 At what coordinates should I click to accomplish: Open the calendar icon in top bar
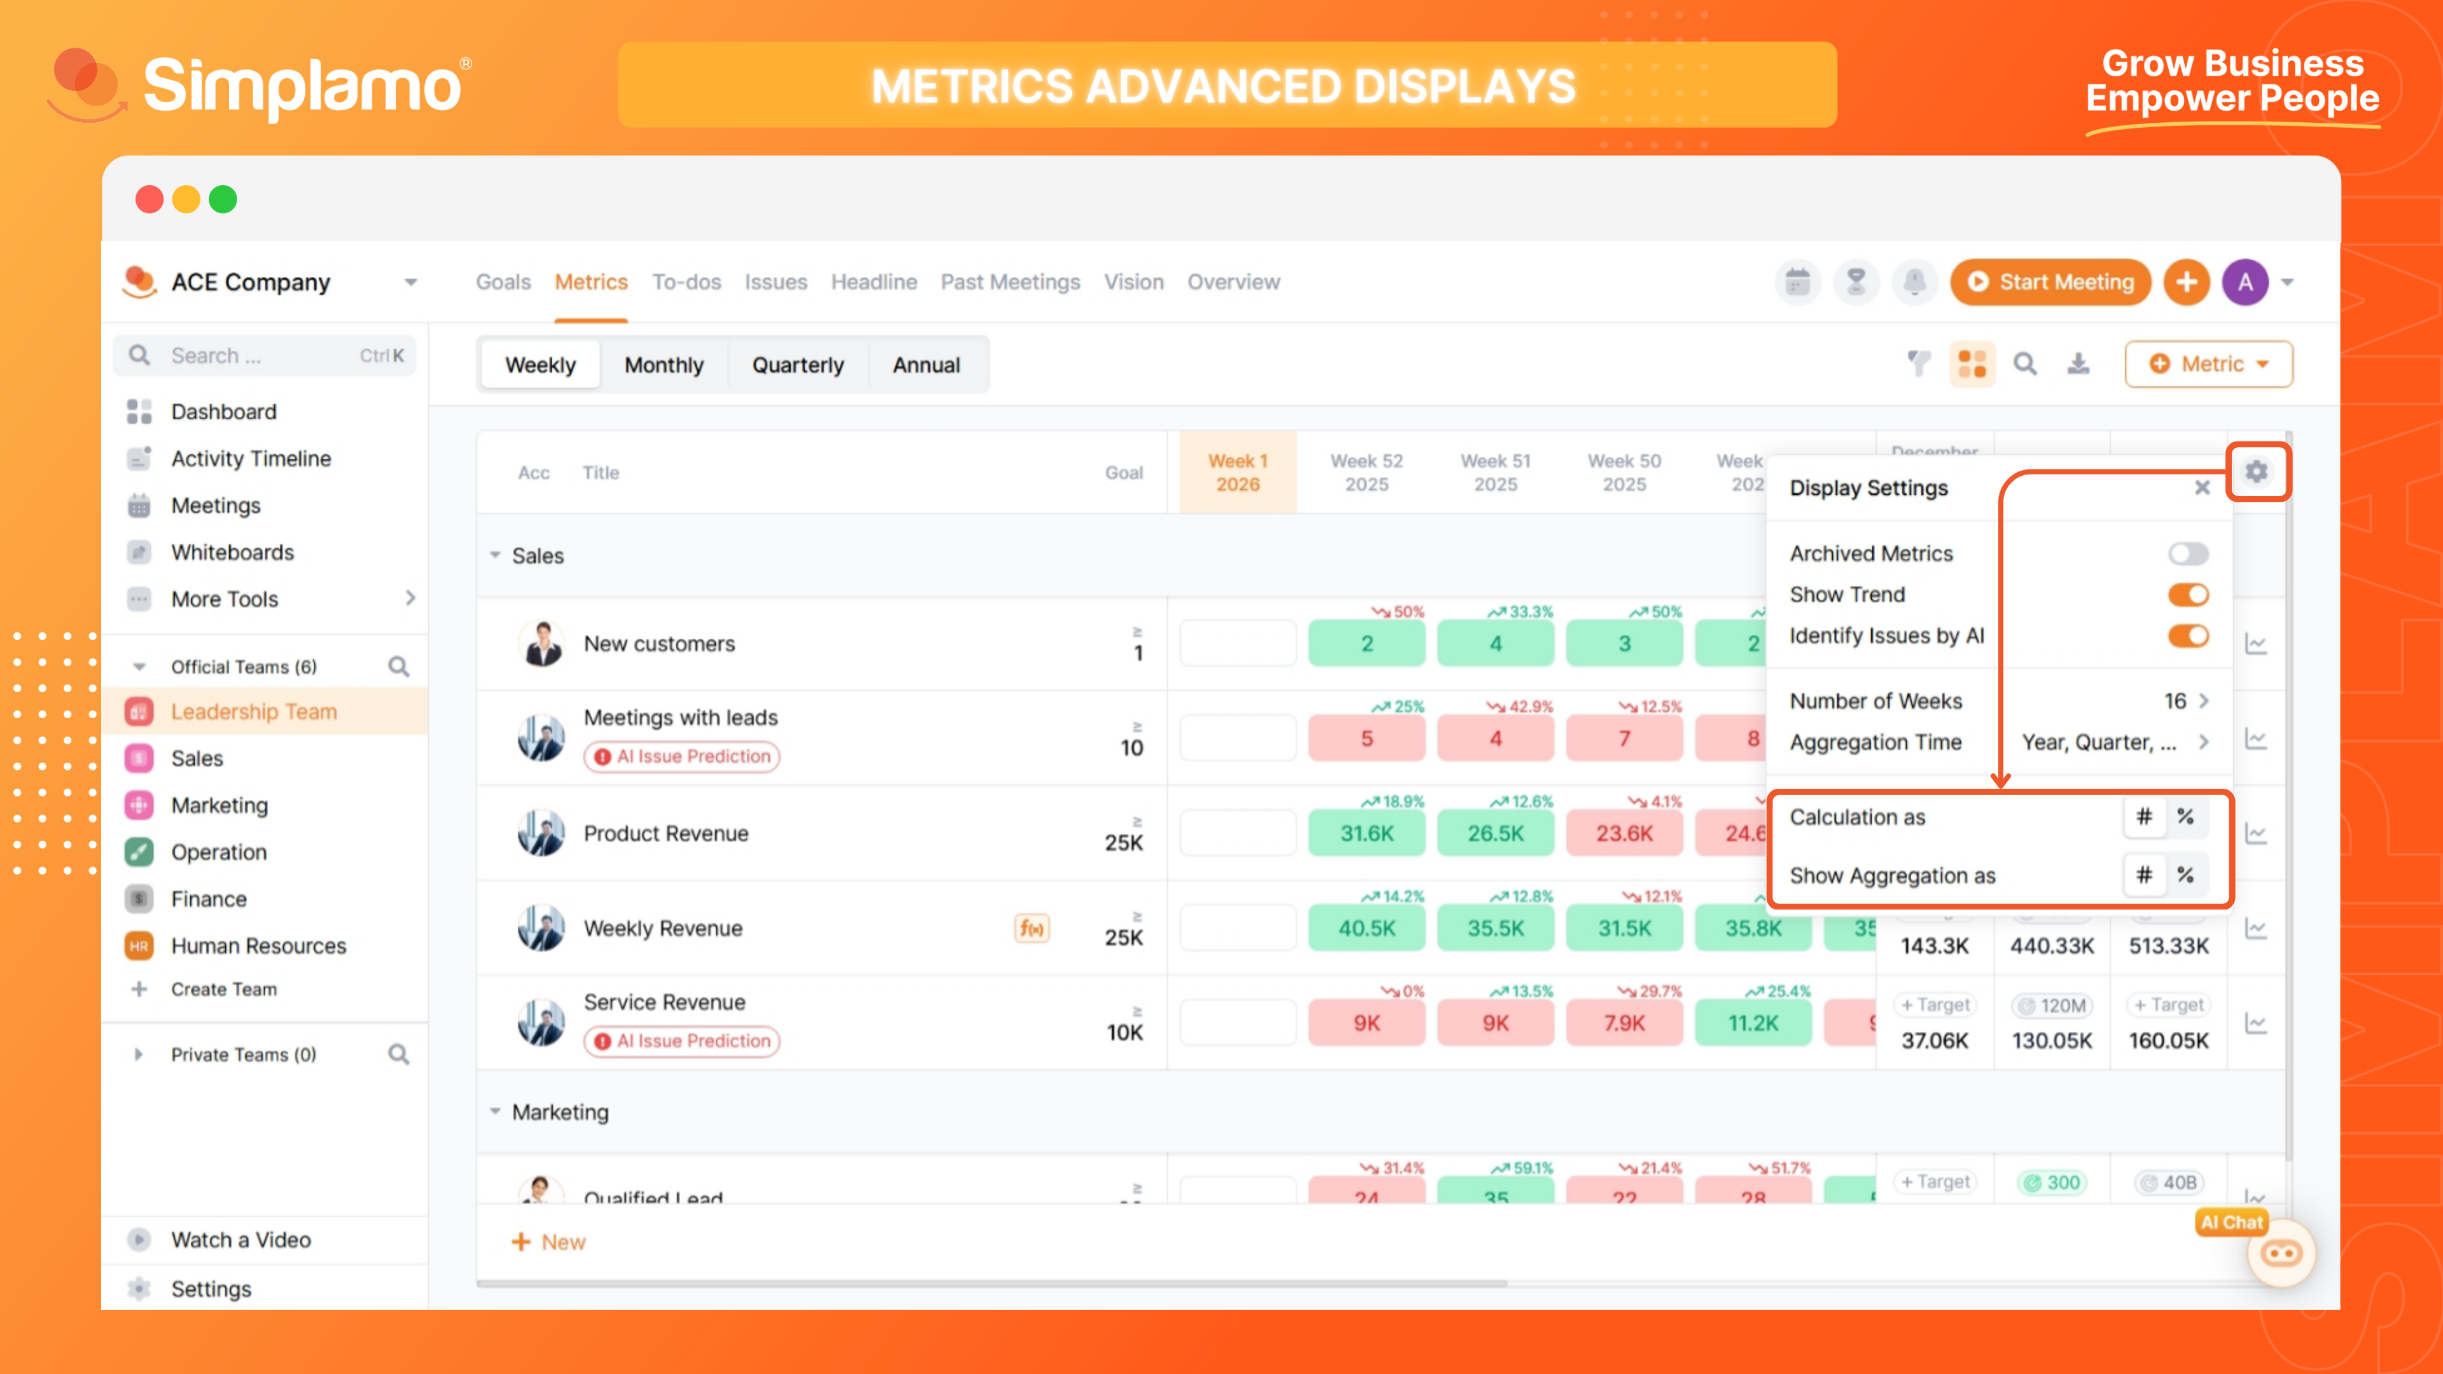click(x=1797, y=282)
